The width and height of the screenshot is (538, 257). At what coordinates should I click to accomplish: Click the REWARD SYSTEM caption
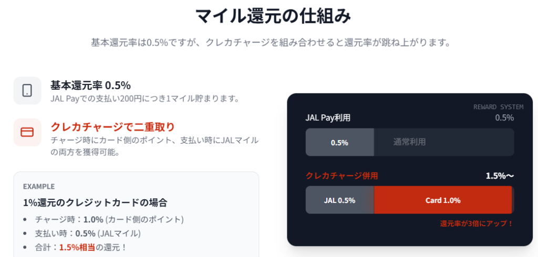pyautogui.click(x=498, y=107)
